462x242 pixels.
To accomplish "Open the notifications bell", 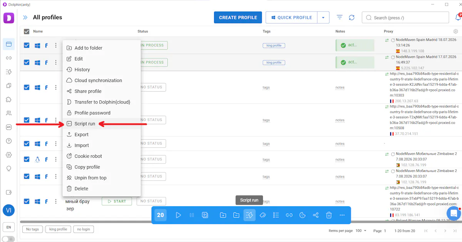I will coord(458,17).
